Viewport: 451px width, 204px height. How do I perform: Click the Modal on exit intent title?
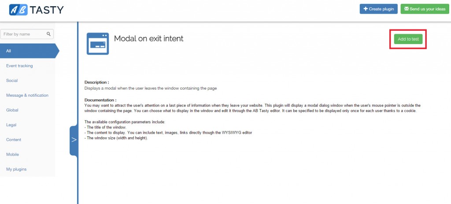149,39
